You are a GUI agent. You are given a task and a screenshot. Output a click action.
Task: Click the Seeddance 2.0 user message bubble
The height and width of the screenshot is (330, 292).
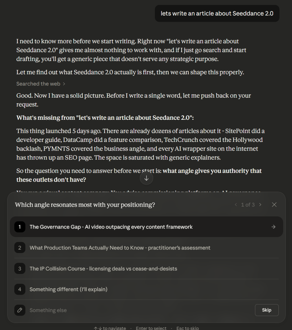click(x=217, y=13)
